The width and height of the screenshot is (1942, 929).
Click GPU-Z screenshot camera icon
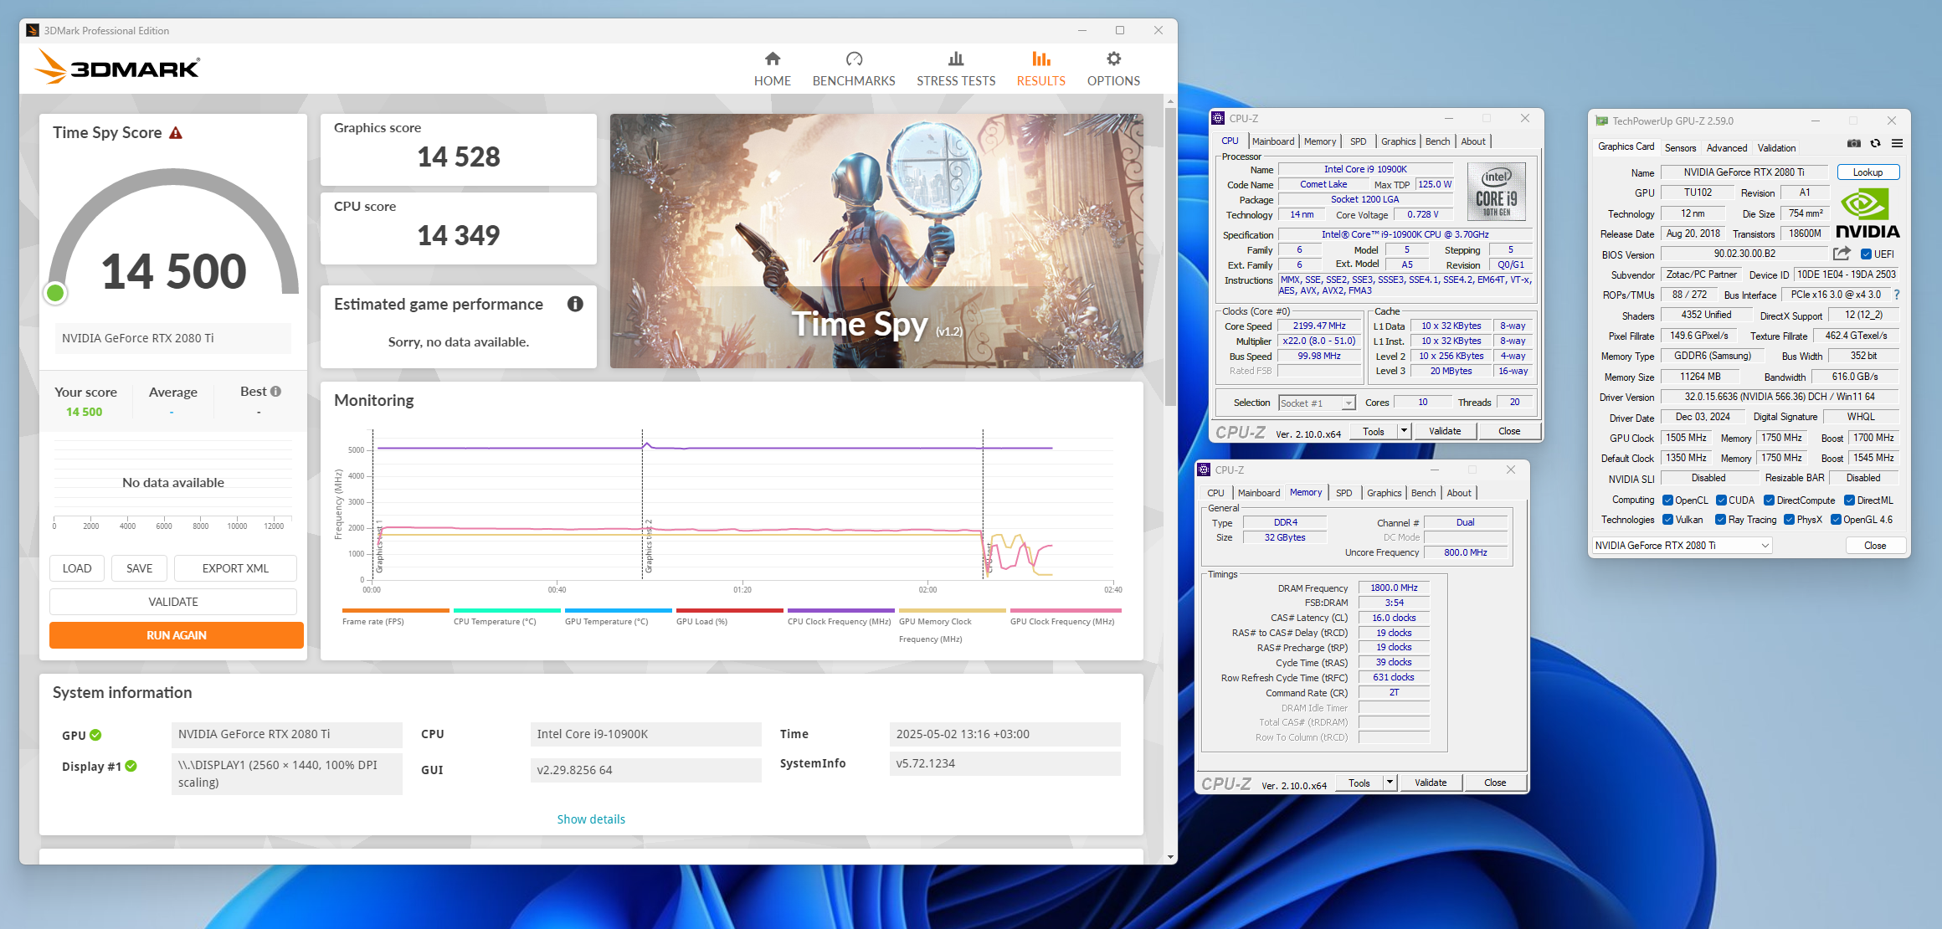coord(1854,143)
